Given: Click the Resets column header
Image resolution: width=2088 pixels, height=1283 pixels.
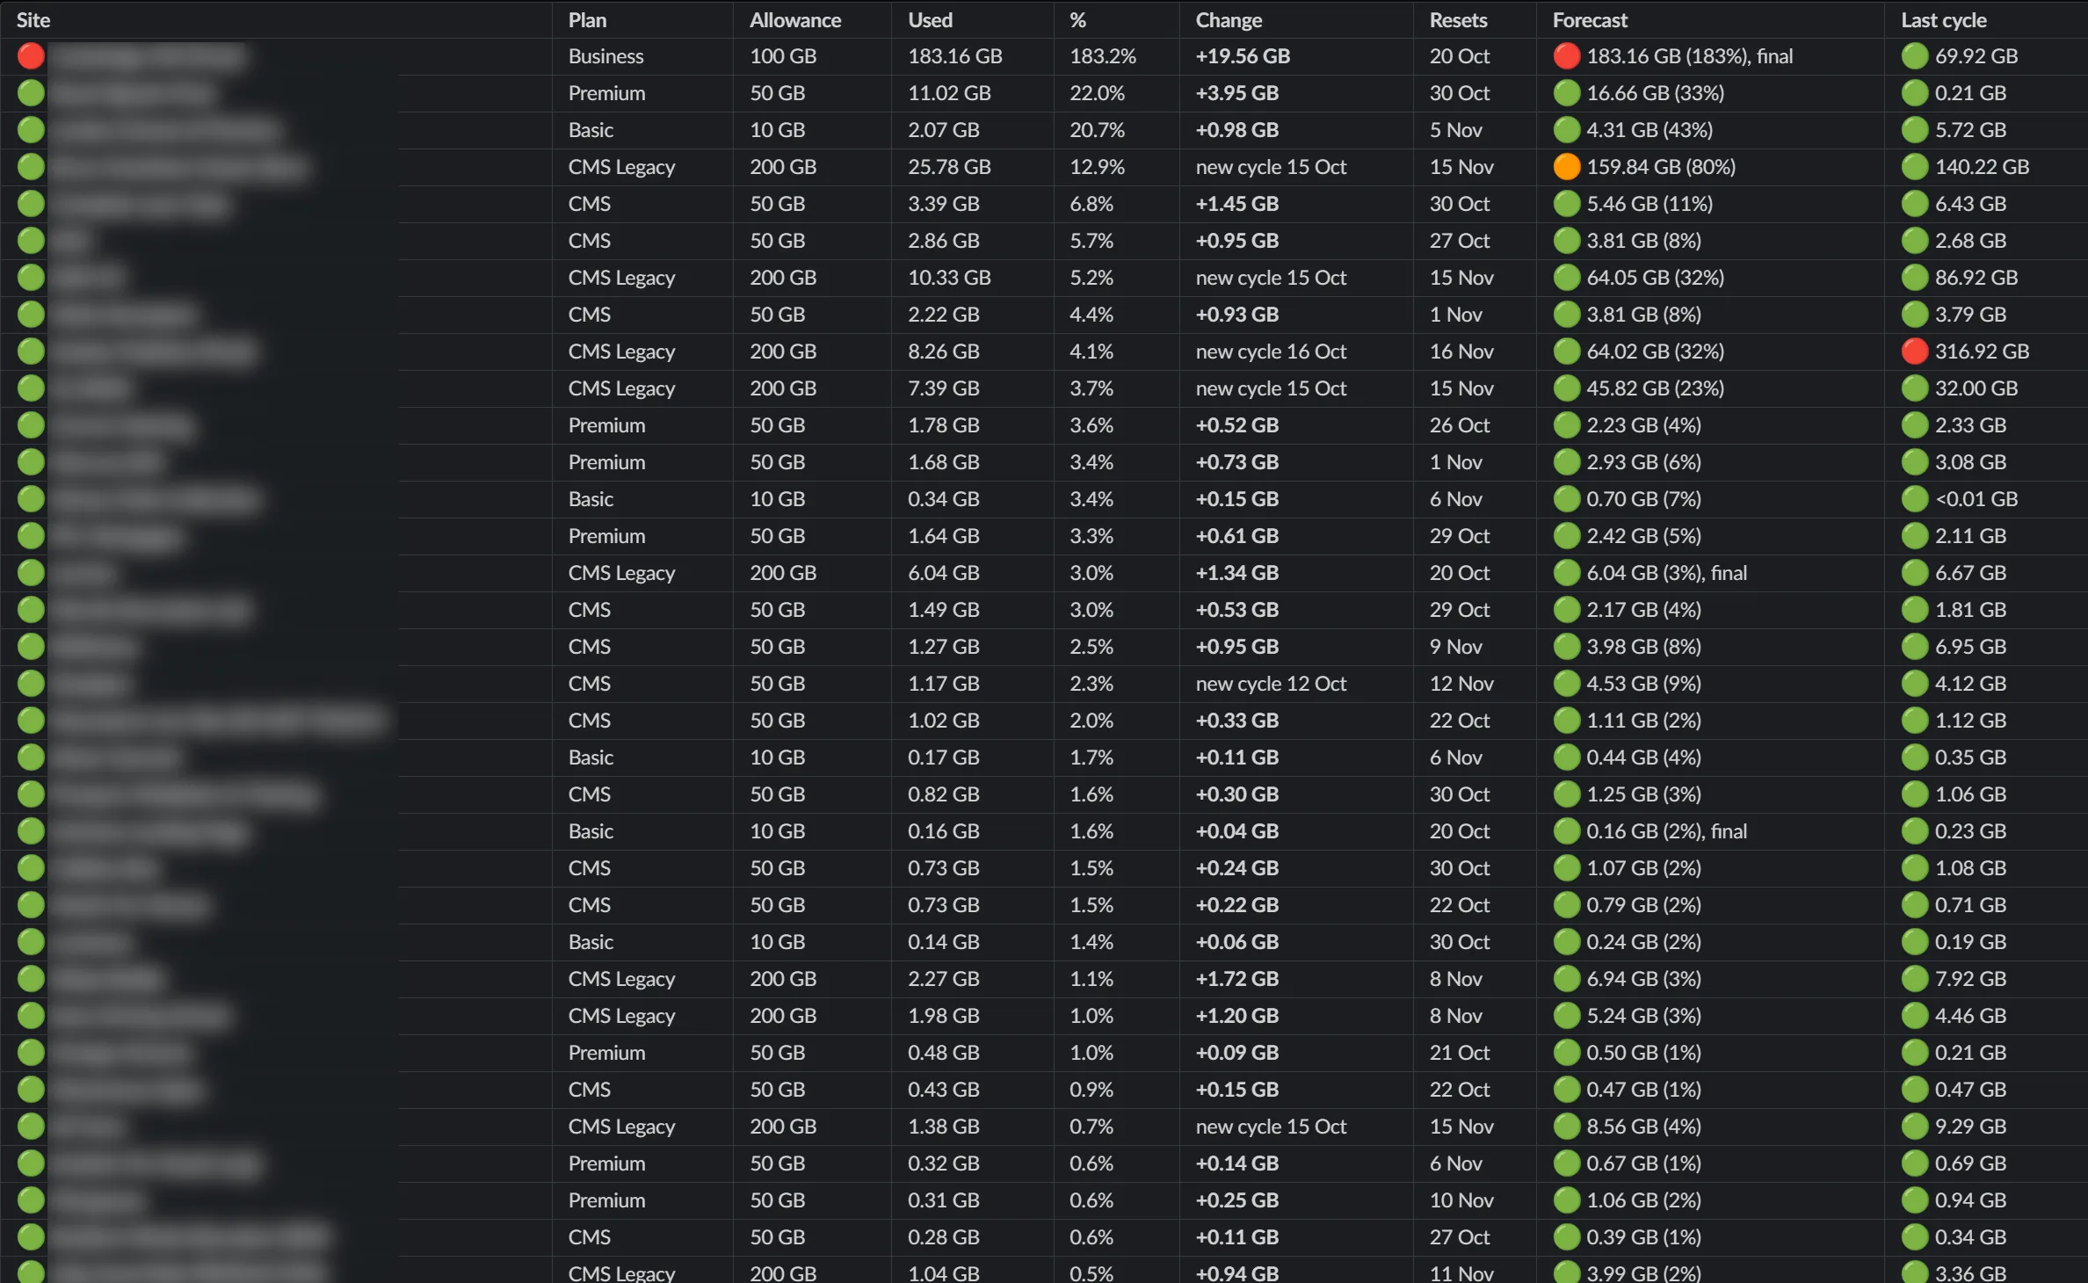Looking at the screenshot, I should point(1458,20).
